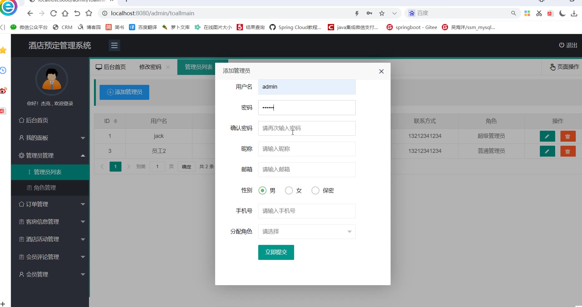This screenshot has height=307, width=582.
Task: Click the green edit icon for jack
Action: coord(547,136)
